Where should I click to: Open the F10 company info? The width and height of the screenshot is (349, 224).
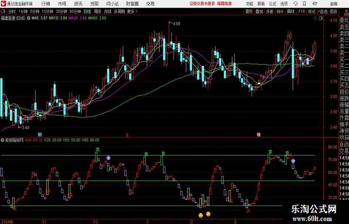[301, 11]
